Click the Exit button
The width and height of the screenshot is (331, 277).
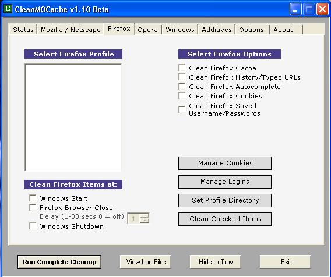[x=286, y=262]
